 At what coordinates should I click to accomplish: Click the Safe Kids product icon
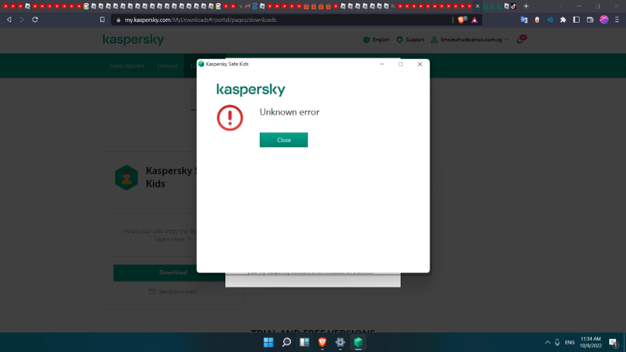point(126,178)
